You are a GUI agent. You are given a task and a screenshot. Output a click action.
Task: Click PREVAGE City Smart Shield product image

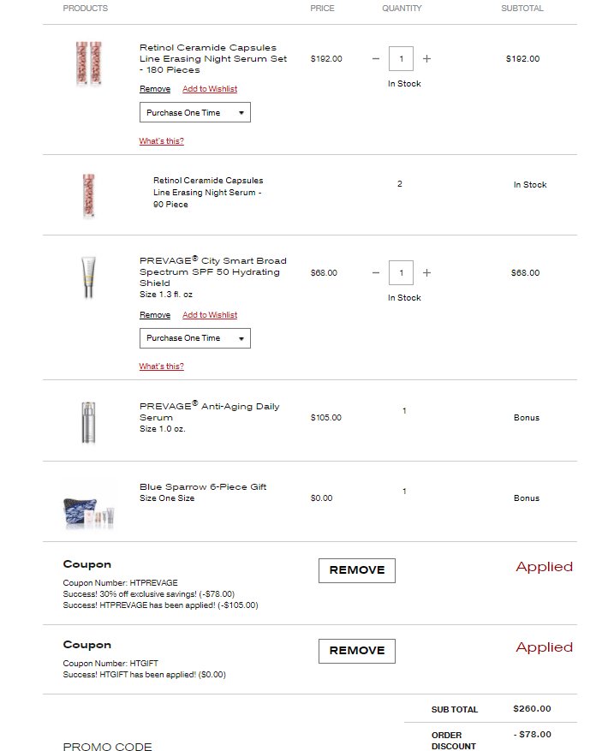[88, 277]
